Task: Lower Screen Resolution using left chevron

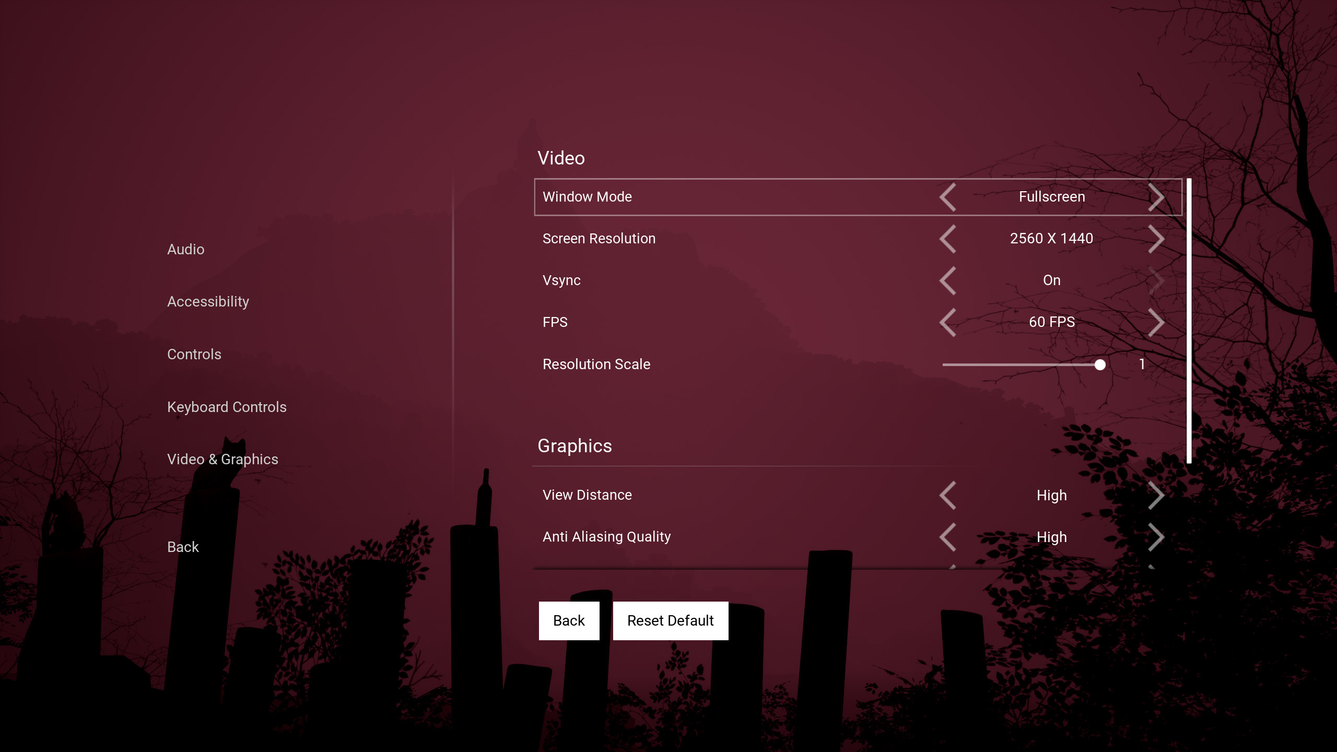Action: tap(947, 239)
